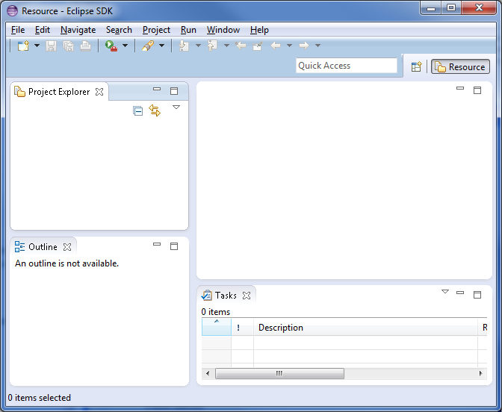
Task: Click in the Quick Access field
Action: [347, 66]
